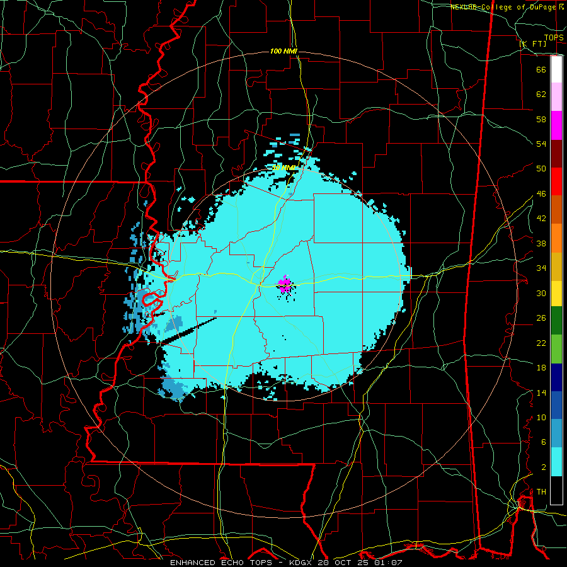Click the TH legend label
This screenshot has height=567, width=567.
541,492
